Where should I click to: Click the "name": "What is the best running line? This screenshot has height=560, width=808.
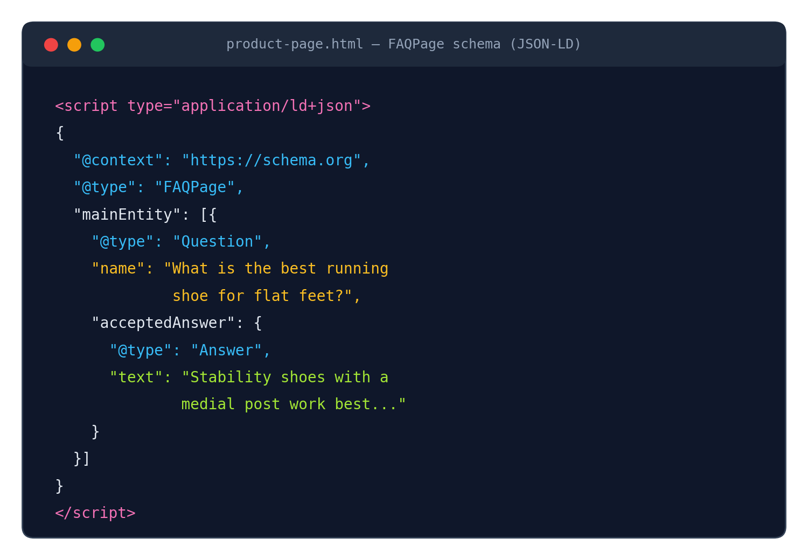click(240, 269)
